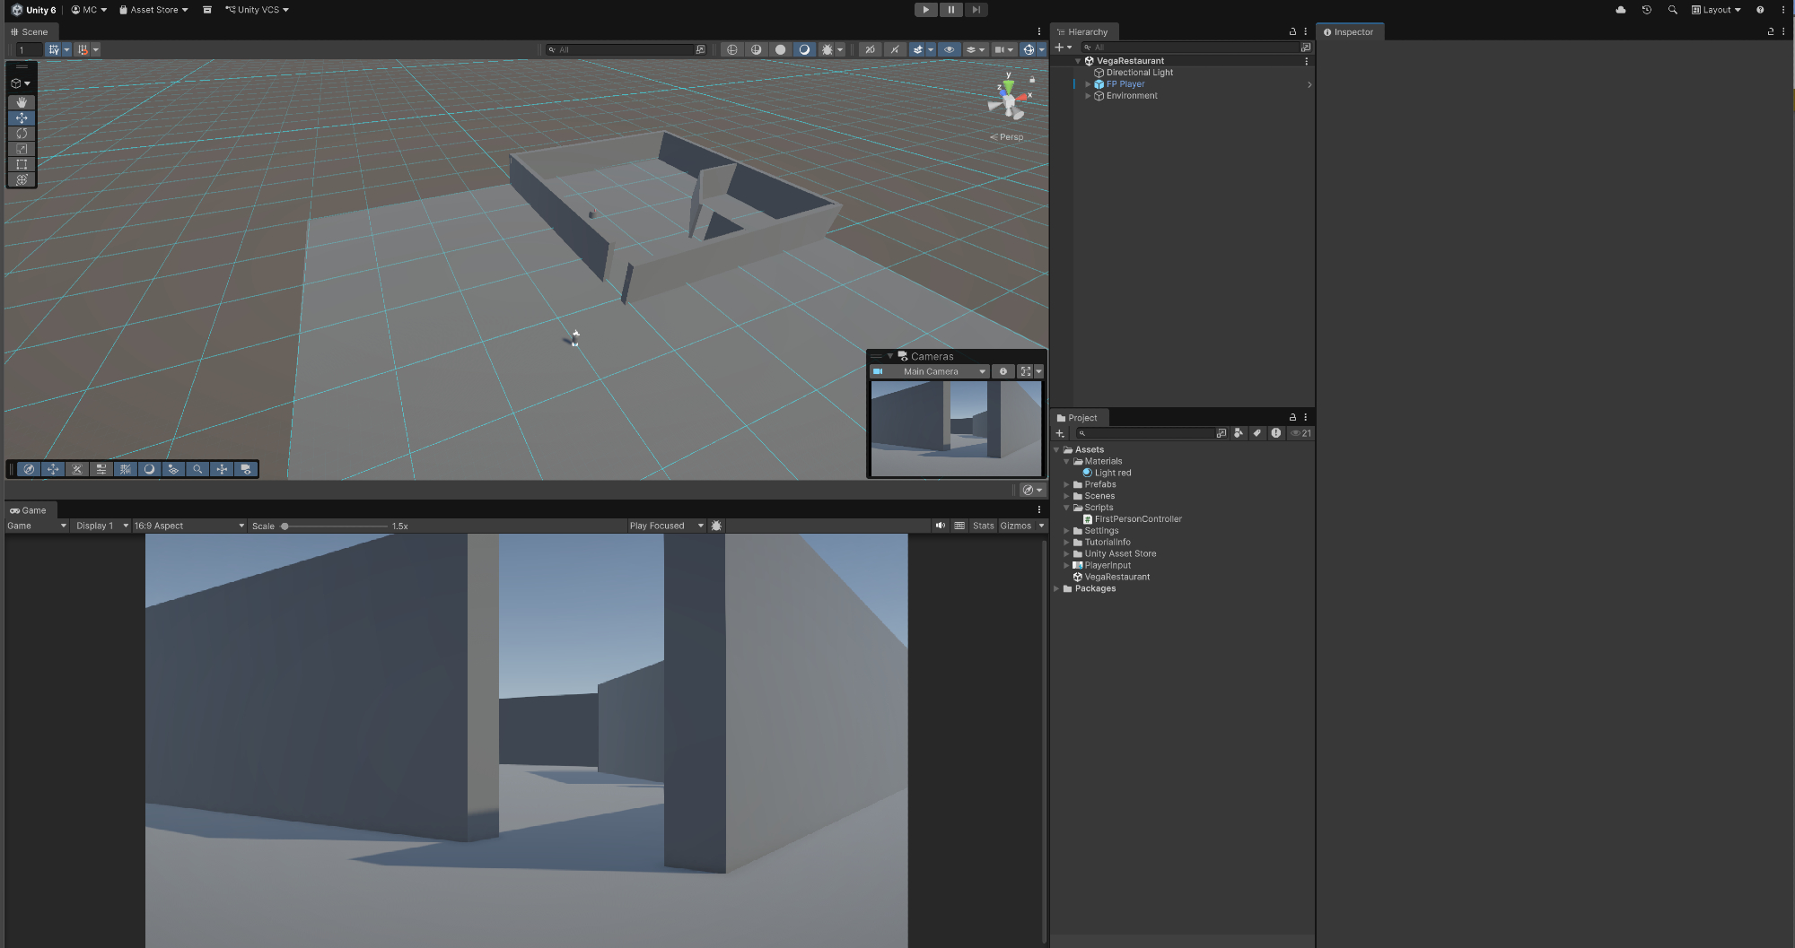
Task: Expand the Prefabs folder
Action: 1067,484
